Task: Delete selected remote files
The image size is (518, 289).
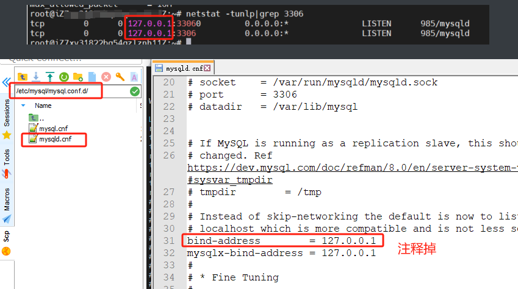Action: pyautogui.click(x=106, y=77)
